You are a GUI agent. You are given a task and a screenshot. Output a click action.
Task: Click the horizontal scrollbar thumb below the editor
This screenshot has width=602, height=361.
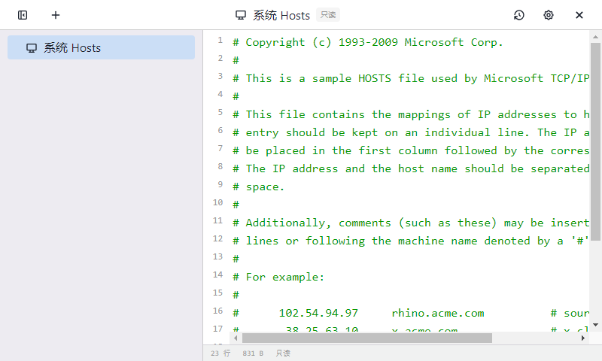pos(366,338)
